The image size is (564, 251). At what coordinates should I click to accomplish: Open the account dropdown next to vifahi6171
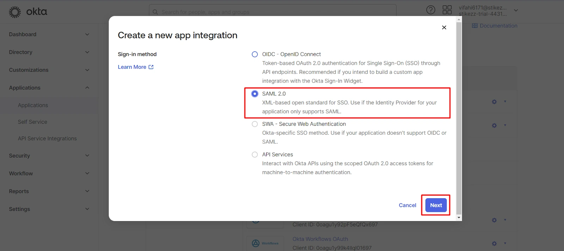(516, 11)
